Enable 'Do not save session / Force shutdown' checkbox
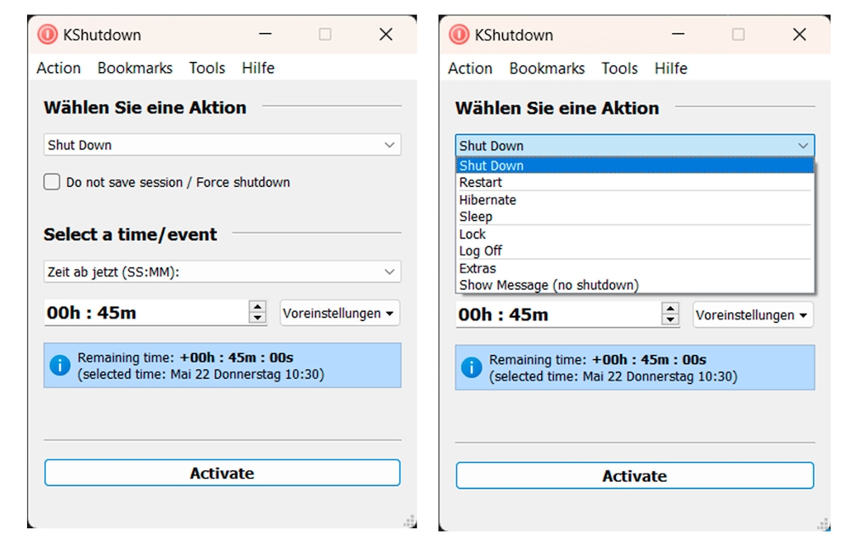The height and width of the screenshot is (546, 858). (53, 182)
